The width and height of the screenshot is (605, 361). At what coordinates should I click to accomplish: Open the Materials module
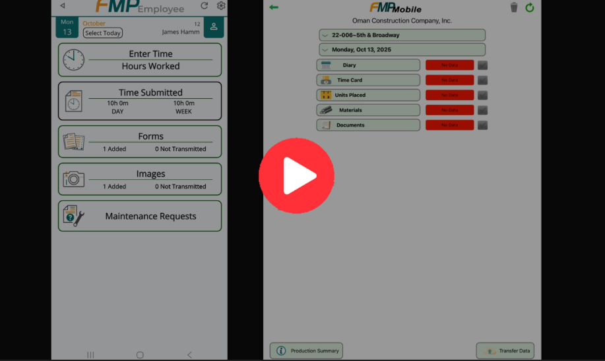(368, 110)
